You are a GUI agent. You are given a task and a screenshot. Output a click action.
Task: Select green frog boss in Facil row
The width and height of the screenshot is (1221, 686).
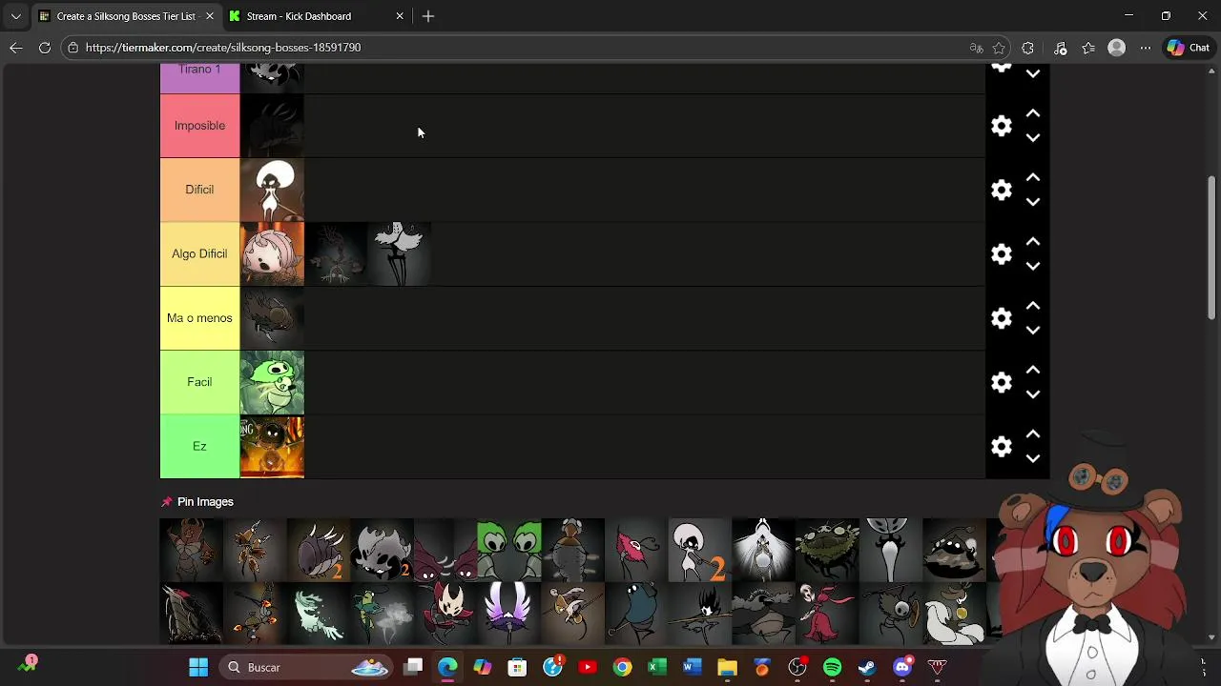273,382
